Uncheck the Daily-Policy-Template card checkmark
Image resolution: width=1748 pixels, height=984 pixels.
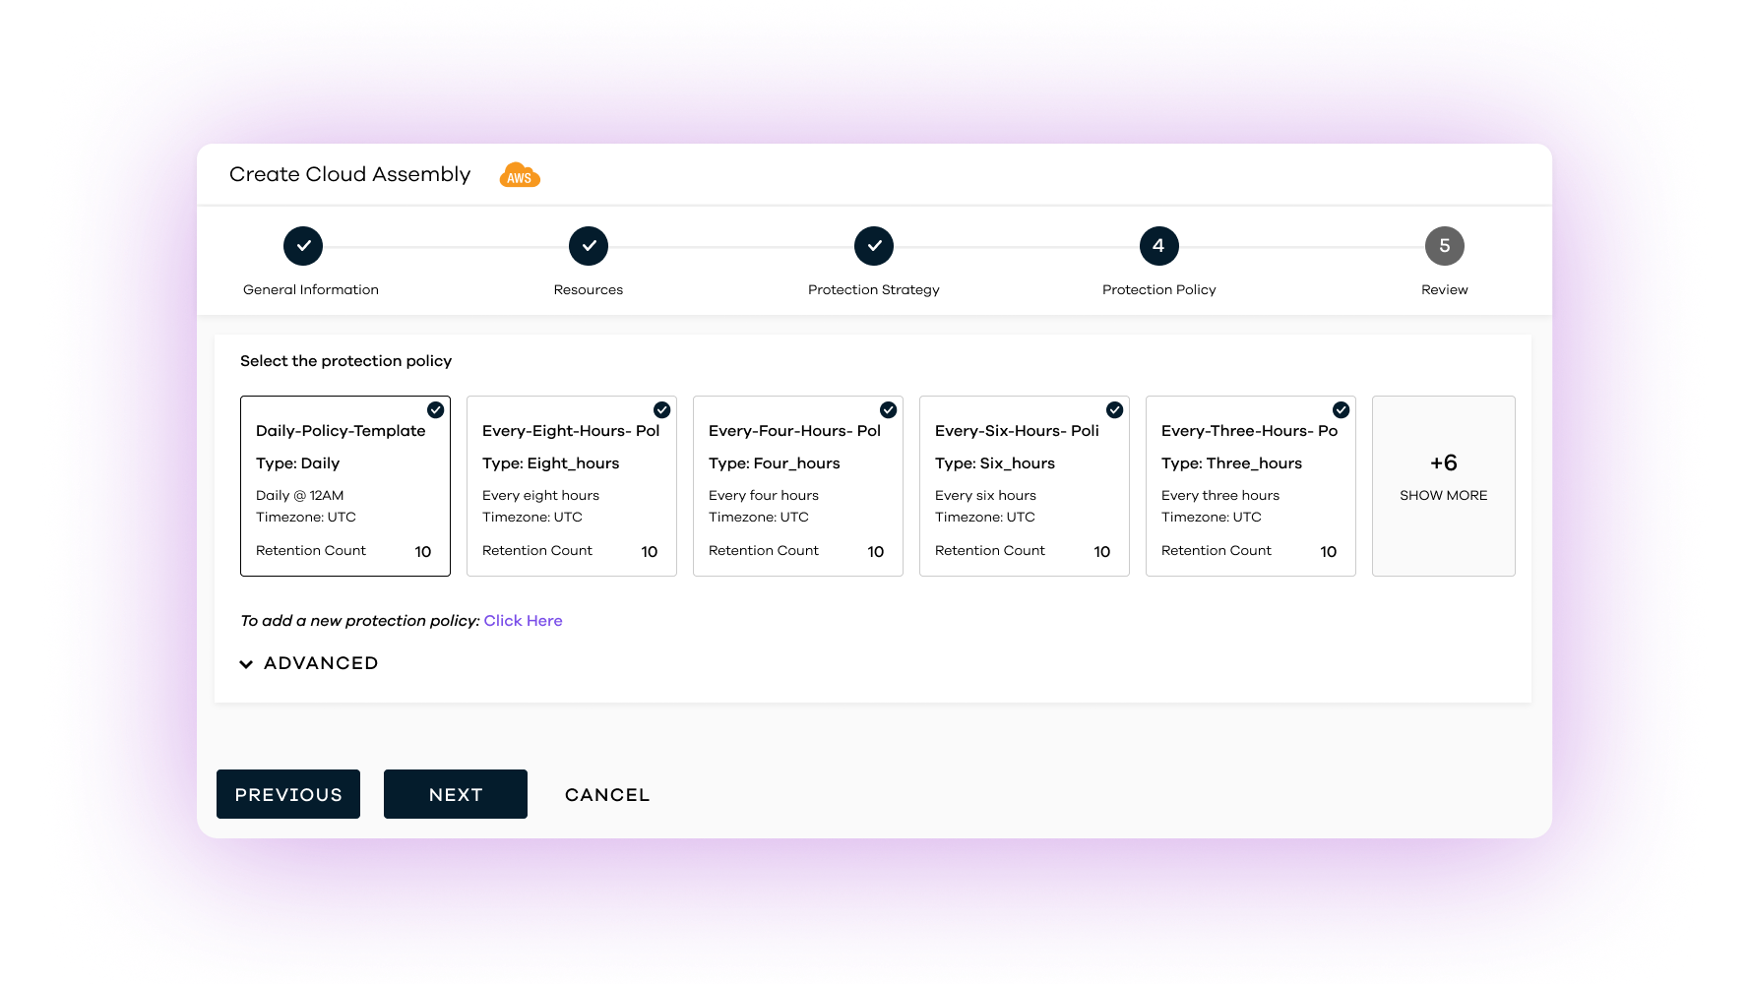pos(435,410)
